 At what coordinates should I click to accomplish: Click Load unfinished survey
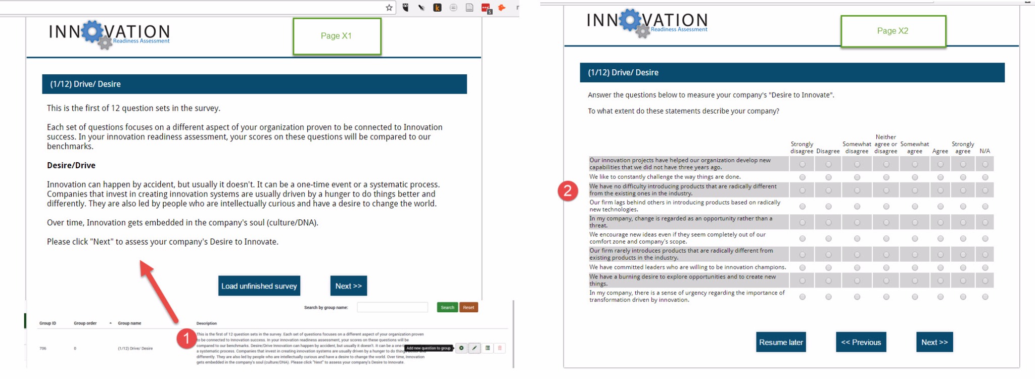259,286
